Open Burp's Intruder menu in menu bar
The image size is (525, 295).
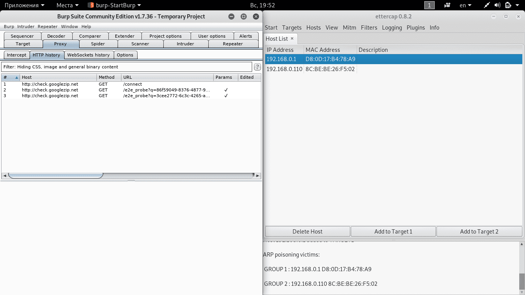click(x=26, y=27)
